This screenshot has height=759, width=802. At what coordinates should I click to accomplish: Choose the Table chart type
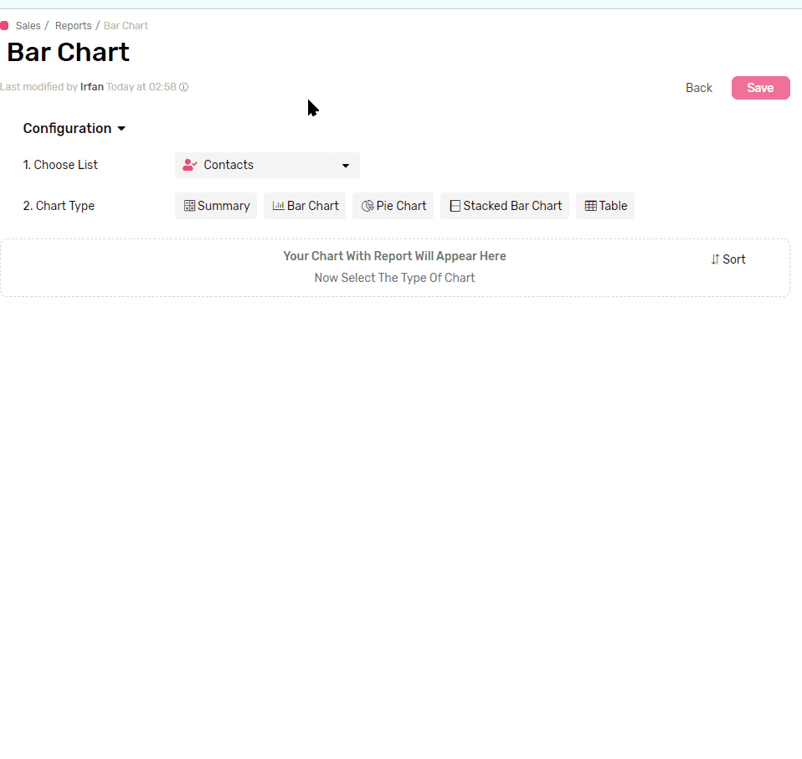pos(605,206)
